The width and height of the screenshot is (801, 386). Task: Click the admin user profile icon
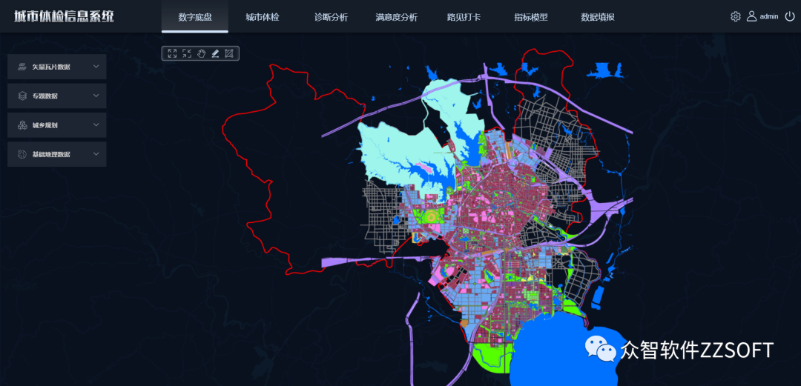[751, 16]
